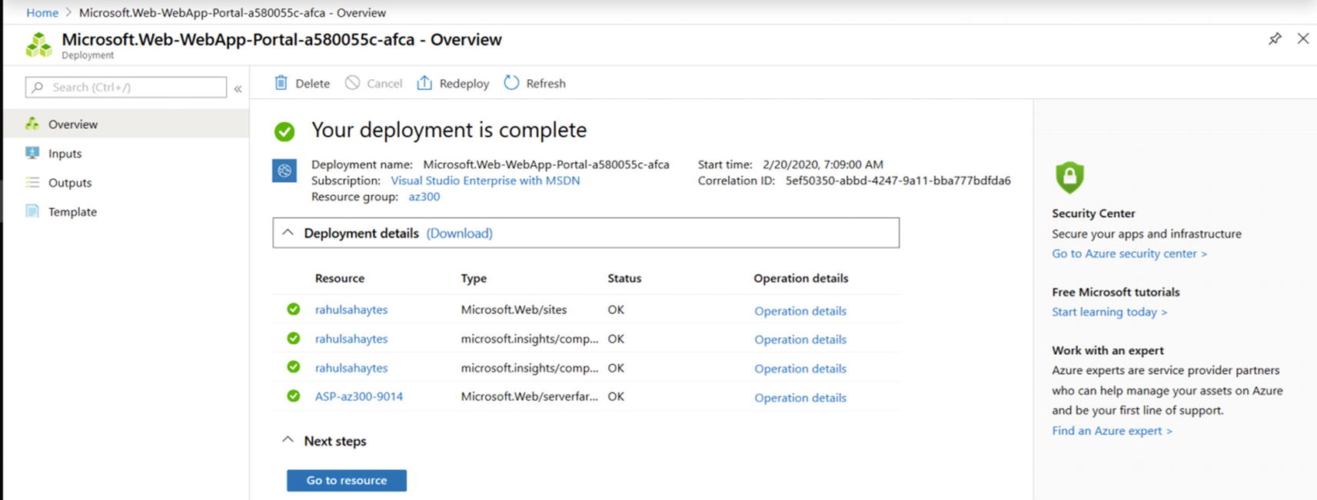The image size is (1317, 500).
Task: Click the Microsoft.Web/sites type cell
Action: click(514, 310)
